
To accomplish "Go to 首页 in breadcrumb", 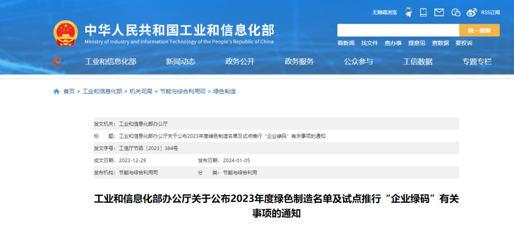I will 69,91.
